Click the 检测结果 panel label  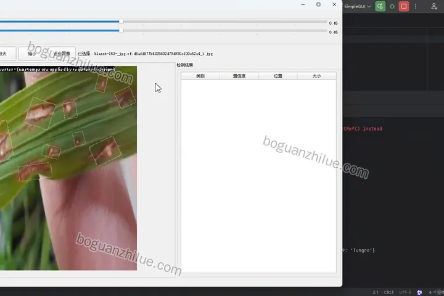click(185, 65)
